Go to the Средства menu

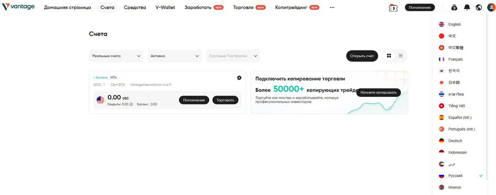point(135,7)
